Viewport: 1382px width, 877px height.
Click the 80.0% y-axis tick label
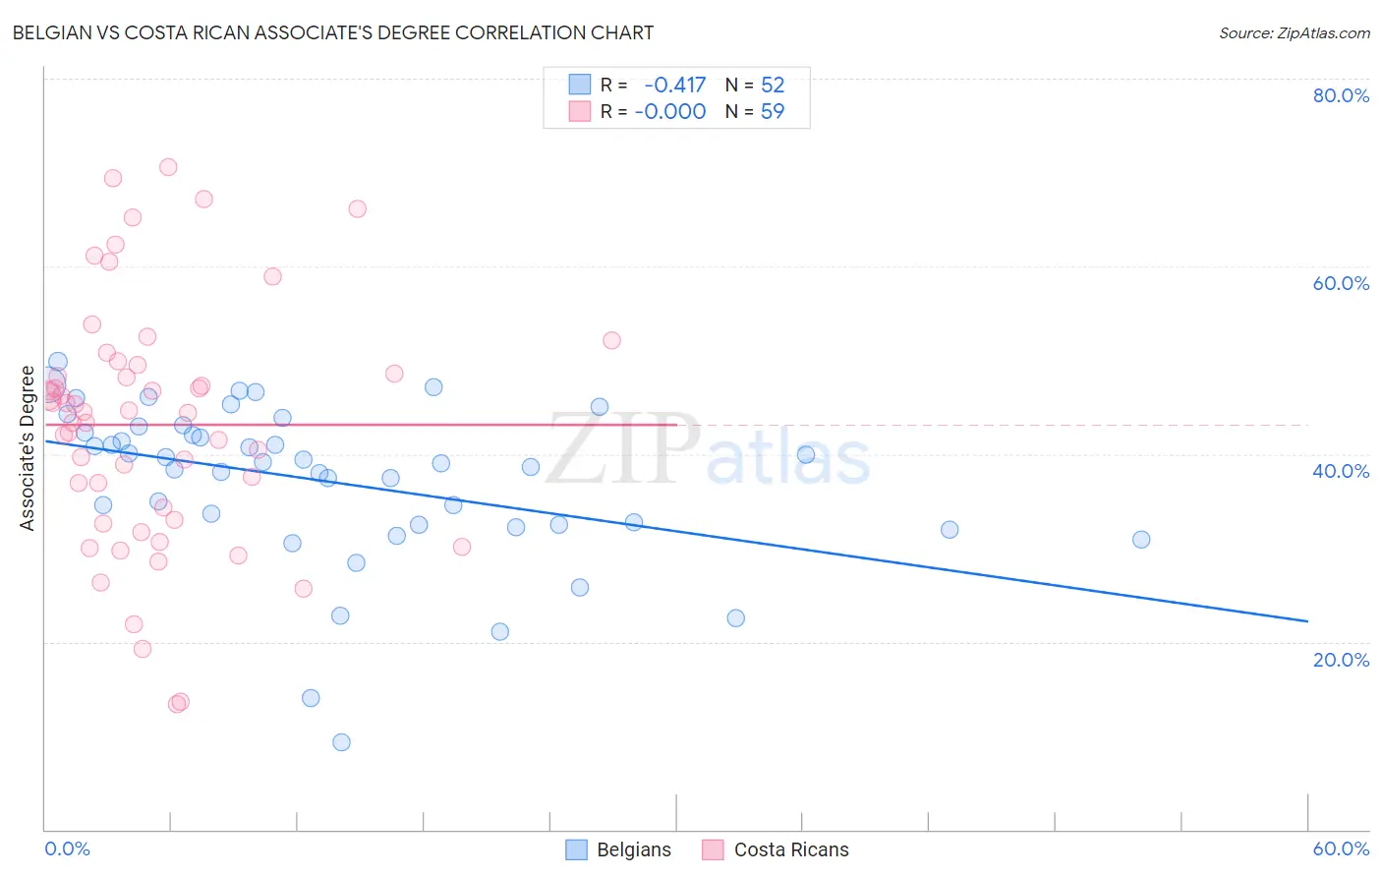[x=1341, y=95]
